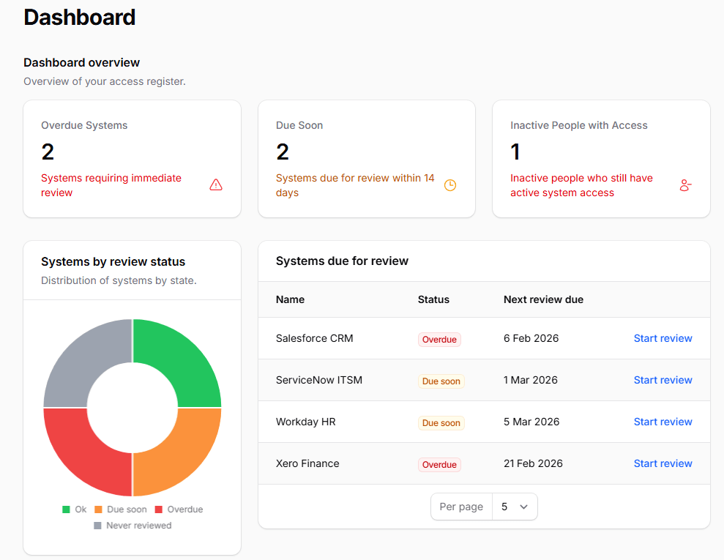Click the clock icon in the Due Soon card

(x=451, y=185)
